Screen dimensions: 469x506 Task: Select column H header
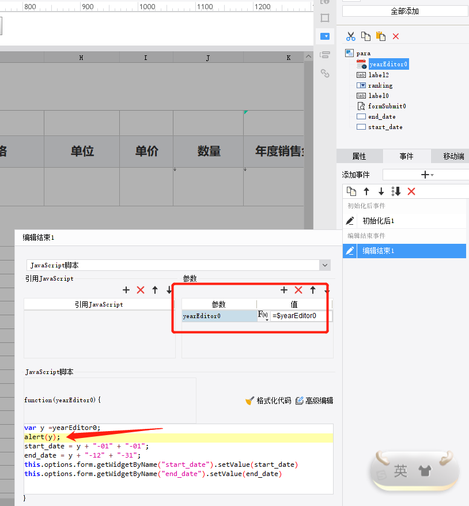tap(81, 58)
